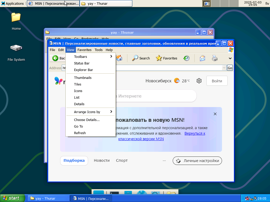Close the MSN welcome banner
This screenshot has height=202, width=270.
point(215,114)
